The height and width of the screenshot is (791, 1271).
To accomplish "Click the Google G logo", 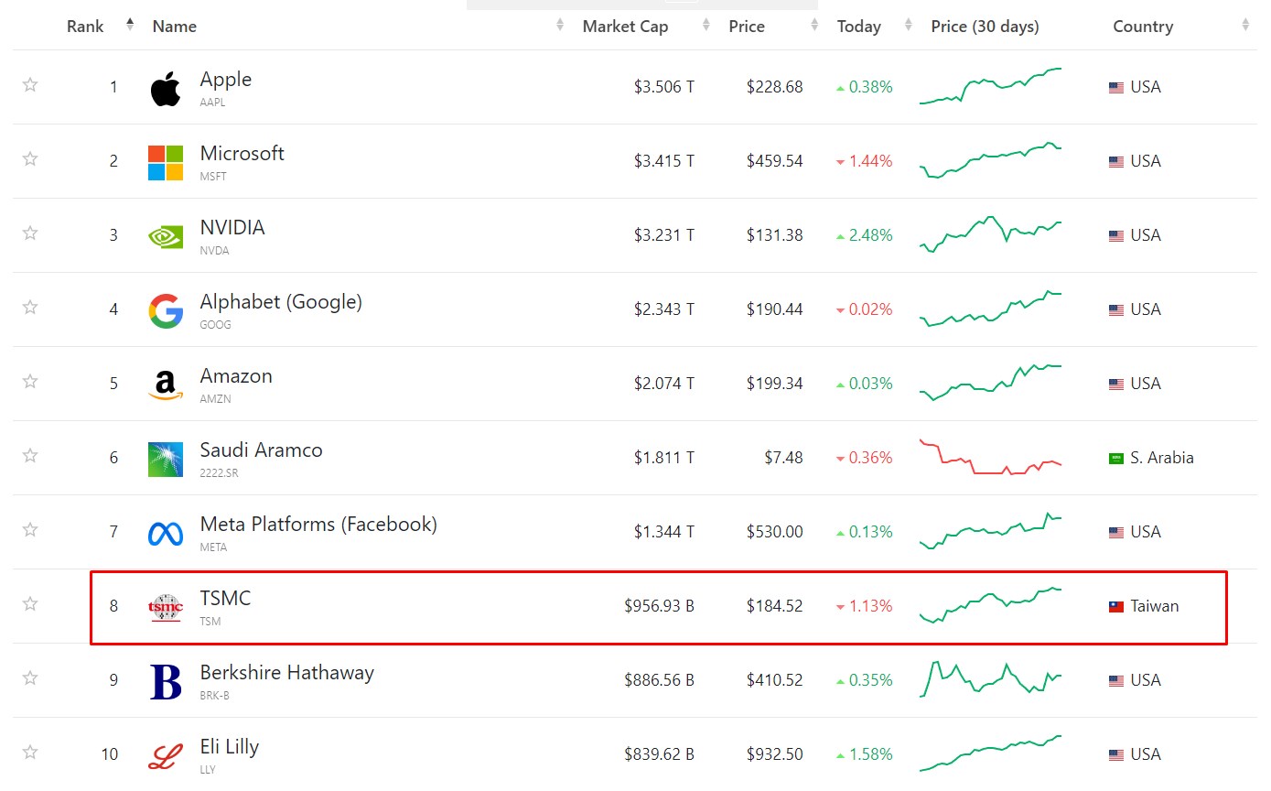I will [x=166, y=310].
